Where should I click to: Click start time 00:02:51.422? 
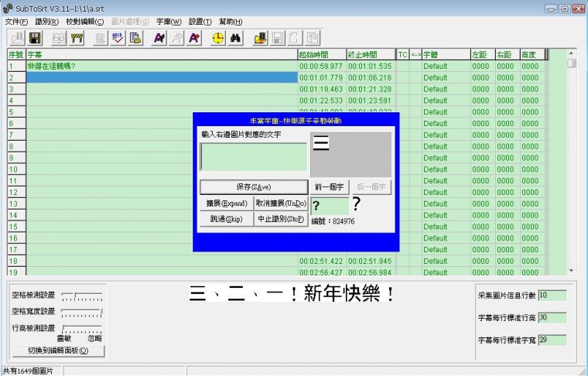click(x=321, y=261)
